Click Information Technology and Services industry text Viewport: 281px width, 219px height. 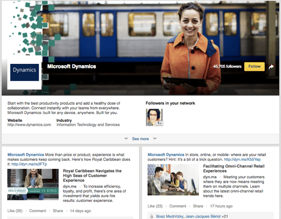88,125
